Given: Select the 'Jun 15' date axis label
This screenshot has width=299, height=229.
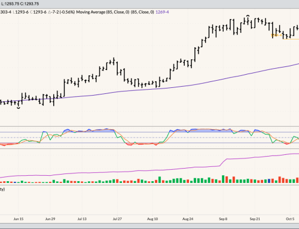Looking at the screenshot, I should click(x=19, y=219).
